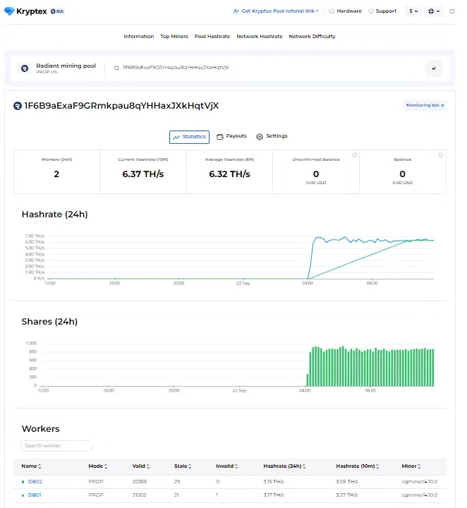Click the enter arrow button in search bar

434,68
